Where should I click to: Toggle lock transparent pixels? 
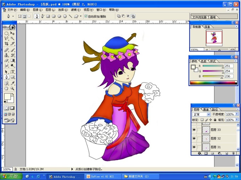point(202,120)
